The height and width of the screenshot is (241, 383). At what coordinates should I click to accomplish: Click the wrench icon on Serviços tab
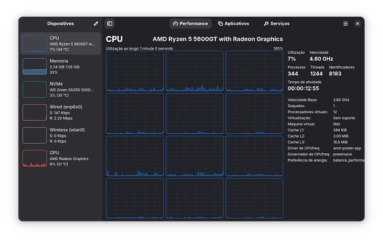click(x=266, y=24)
